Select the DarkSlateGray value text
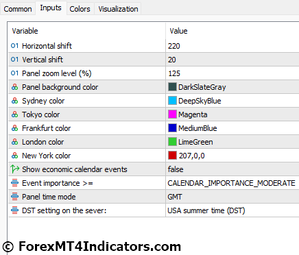The image size is (299, 255). coord(202,87)
